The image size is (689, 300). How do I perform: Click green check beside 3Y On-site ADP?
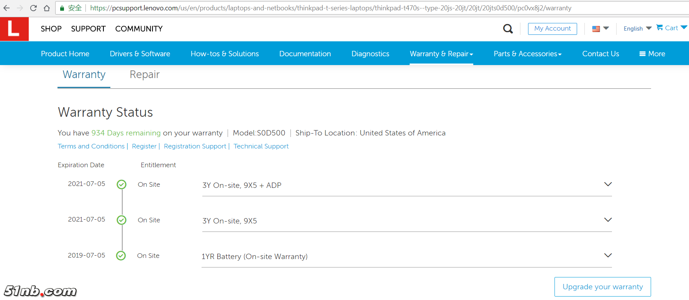[x=121, y=184]
